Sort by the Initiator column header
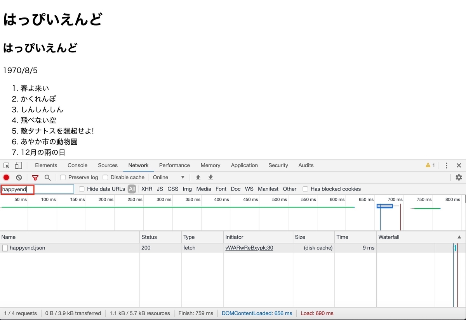The width and height of the screenshot is (466, 320). coord(258,237)
